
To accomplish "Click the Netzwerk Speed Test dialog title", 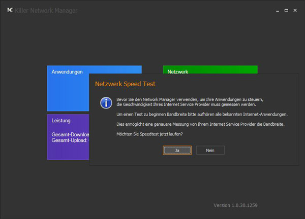I will [125, 84].
